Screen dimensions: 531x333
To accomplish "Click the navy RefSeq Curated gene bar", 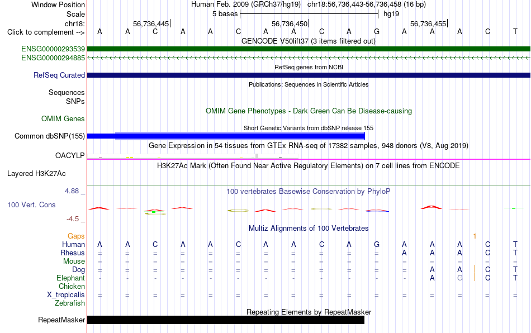I will point(309,75).
